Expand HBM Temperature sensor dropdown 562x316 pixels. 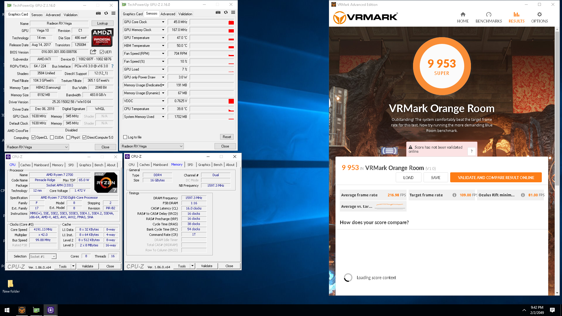tap(163, 46)
